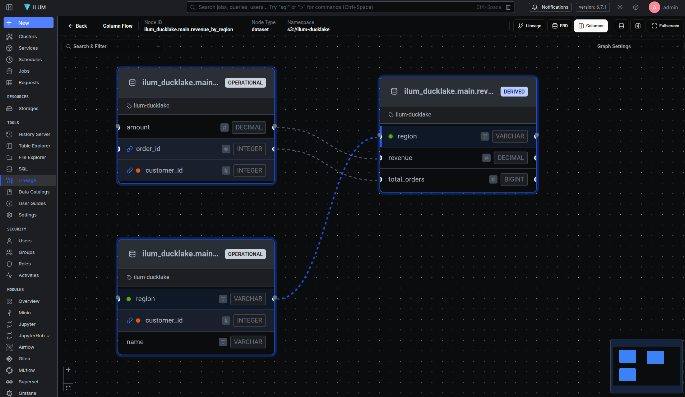Click the minimap in the corner
685x397 pixels.
(646, 366)
